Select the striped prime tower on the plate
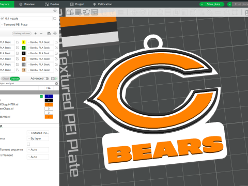 tap(89, 32)
